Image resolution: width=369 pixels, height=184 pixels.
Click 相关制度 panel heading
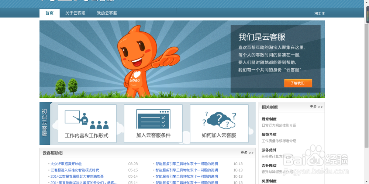[270, 107]
